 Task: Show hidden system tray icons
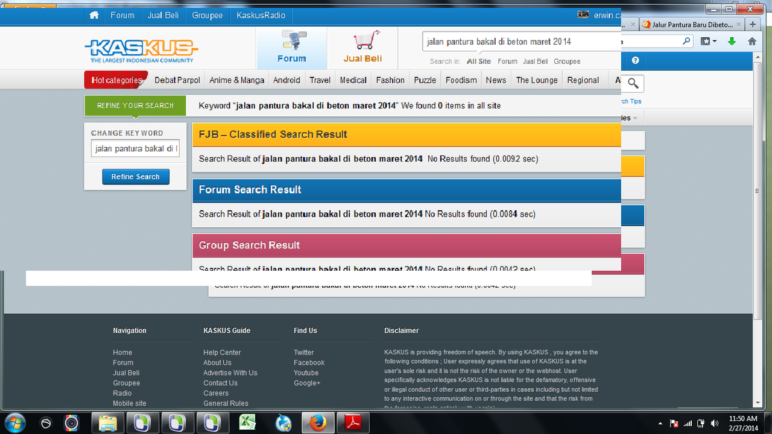click(x=660, y=423)
